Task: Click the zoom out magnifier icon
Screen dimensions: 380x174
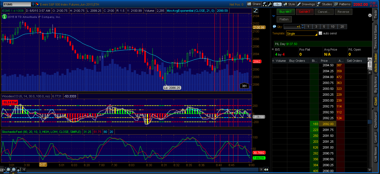Action: [13, 170]
